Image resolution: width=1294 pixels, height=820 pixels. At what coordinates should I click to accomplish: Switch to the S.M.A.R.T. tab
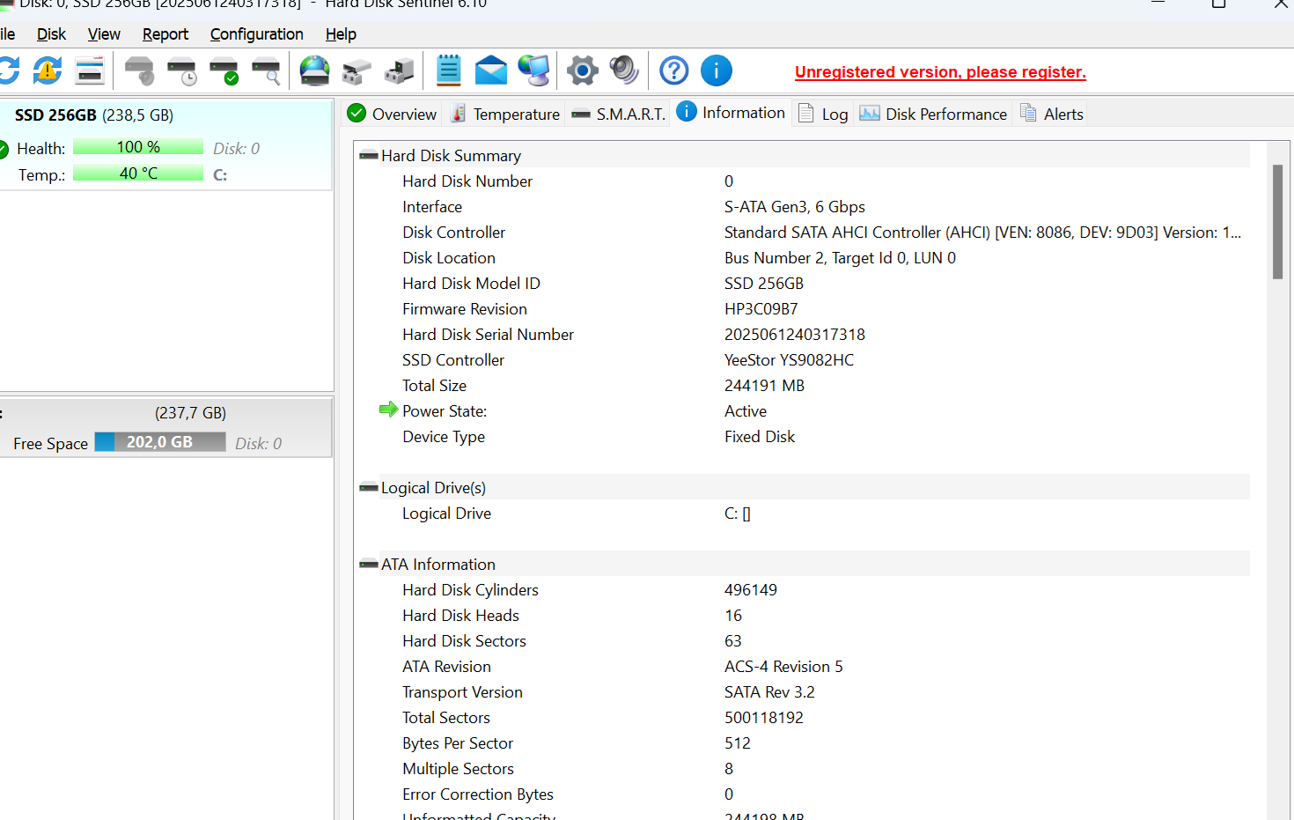point(619,115)
